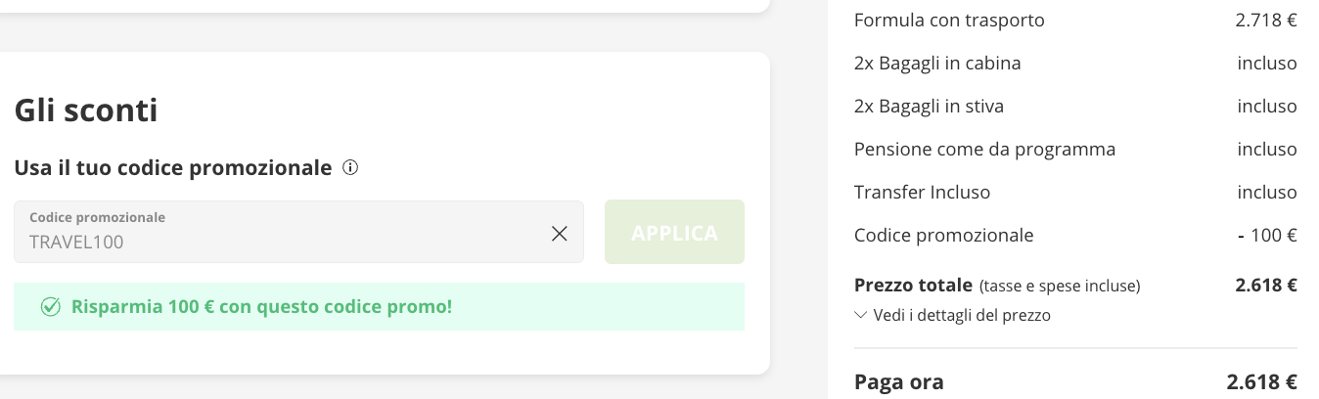The width and height of the screenshot is (1319, 399).
Task: Click the info icon beside promo code heading
Action: (350, 168)
